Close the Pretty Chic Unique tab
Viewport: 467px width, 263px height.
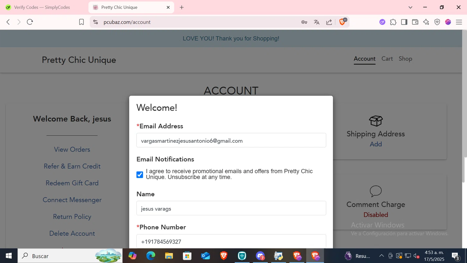[x=168, y=7]
